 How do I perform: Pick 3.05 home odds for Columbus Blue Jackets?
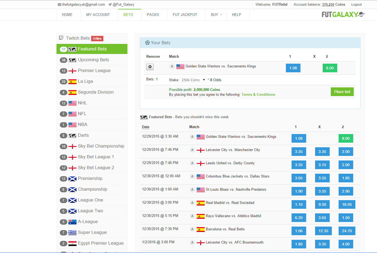click(x=299, y=178)
